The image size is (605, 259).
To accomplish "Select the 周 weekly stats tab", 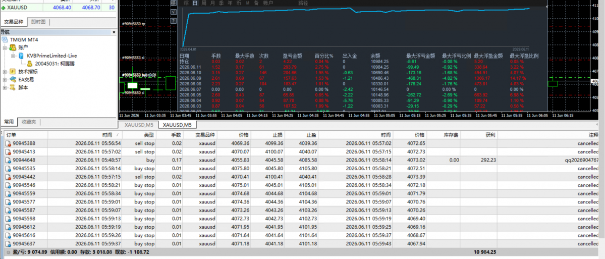I will pyautogui.click(x=204, y=3).
